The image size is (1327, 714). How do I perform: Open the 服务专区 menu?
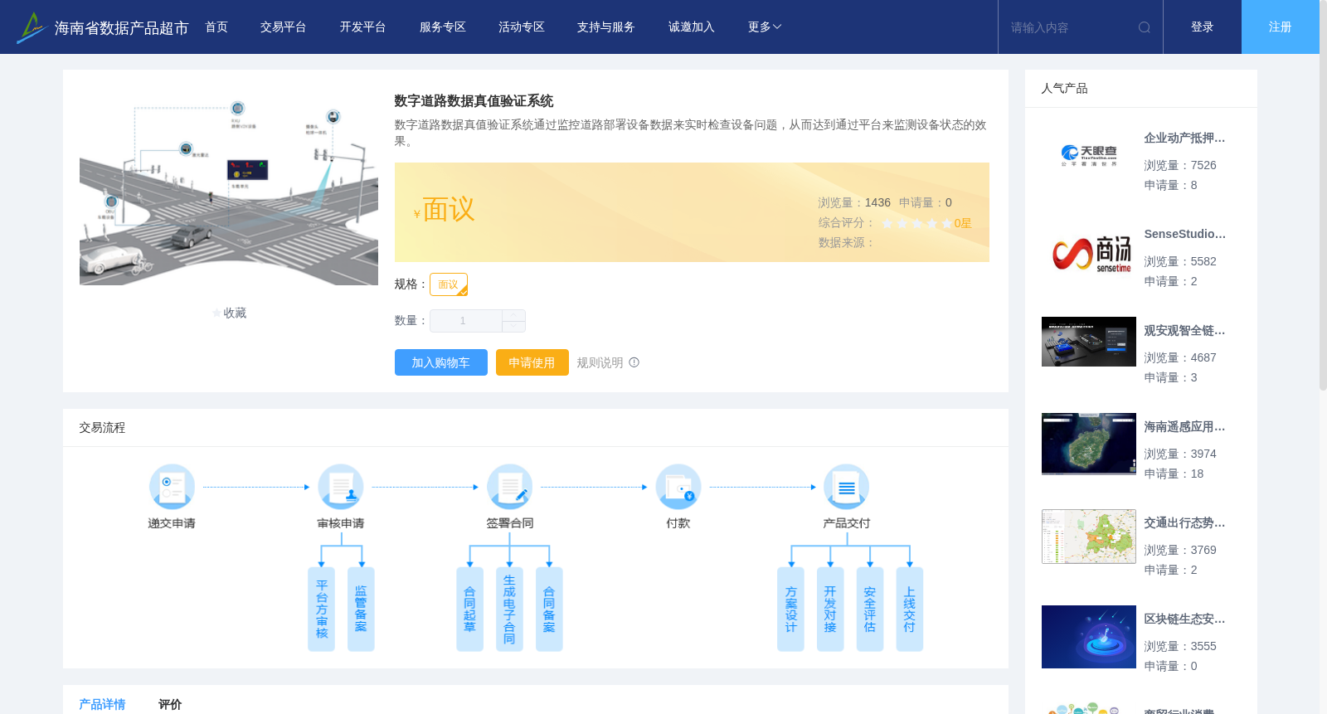click(x=443, y=27)
